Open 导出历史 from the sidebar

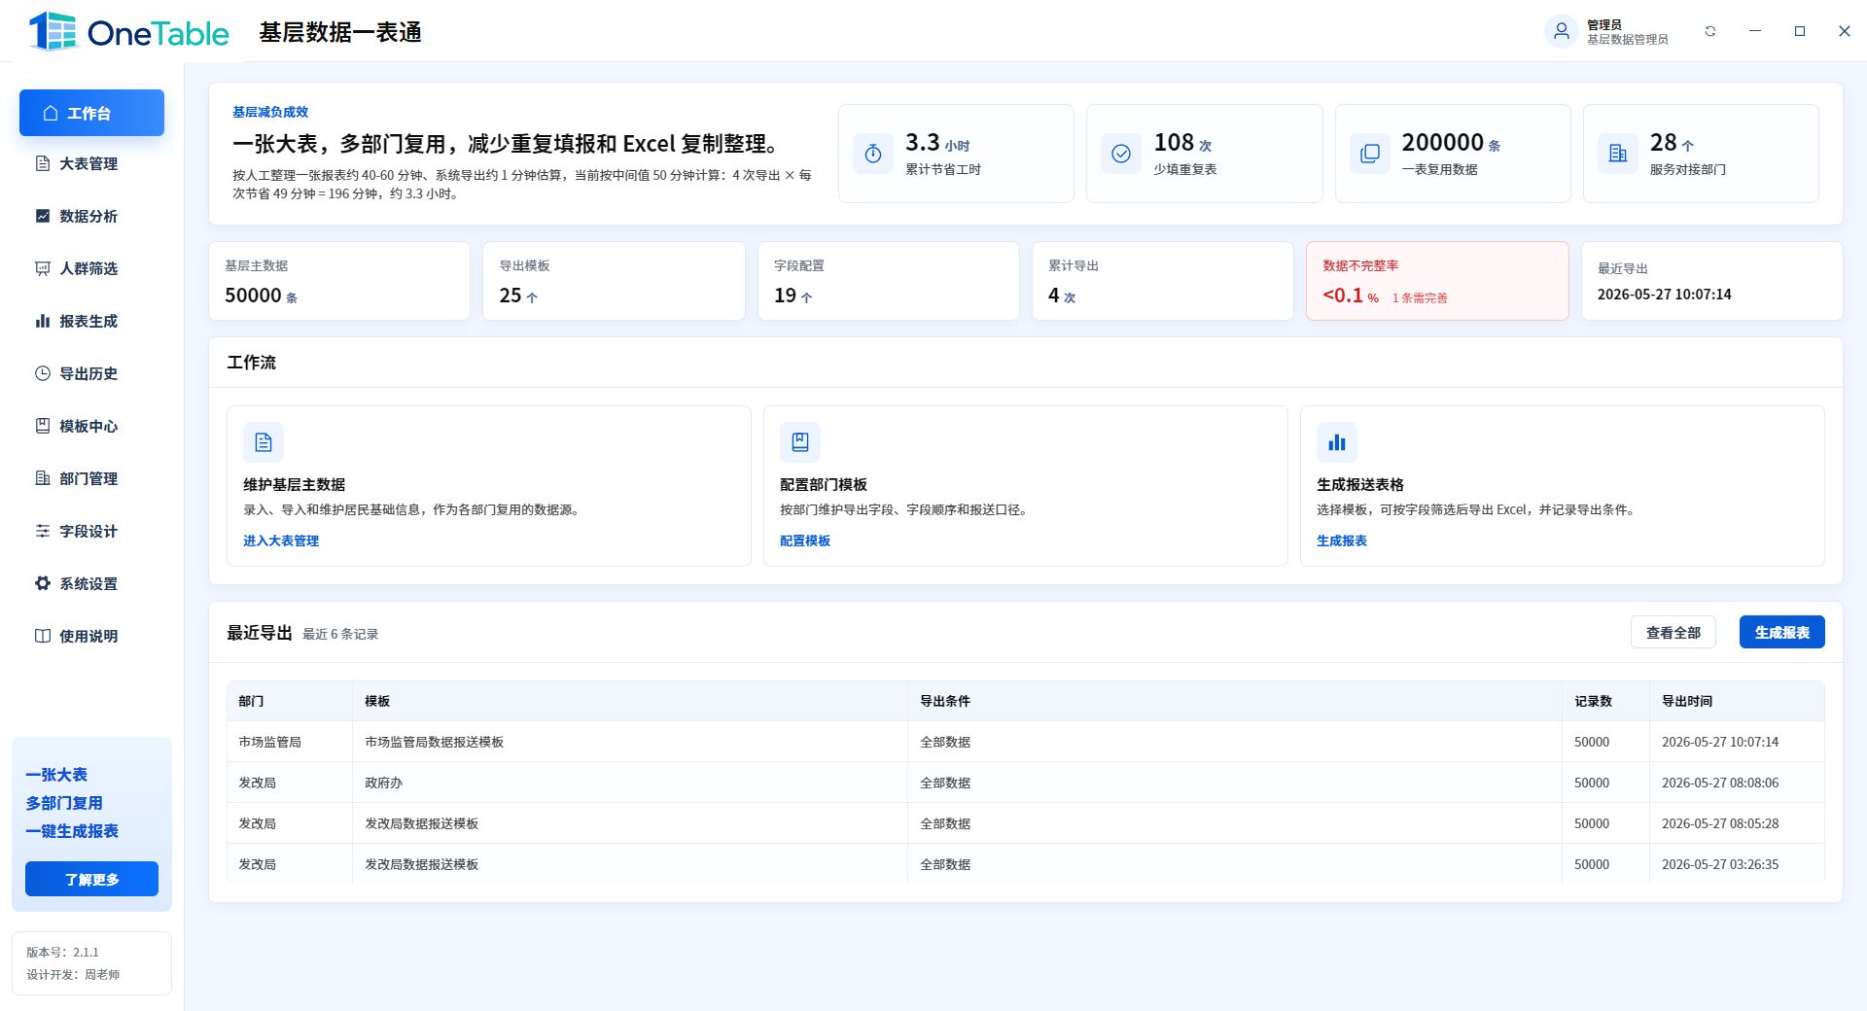tap(91, 373)
